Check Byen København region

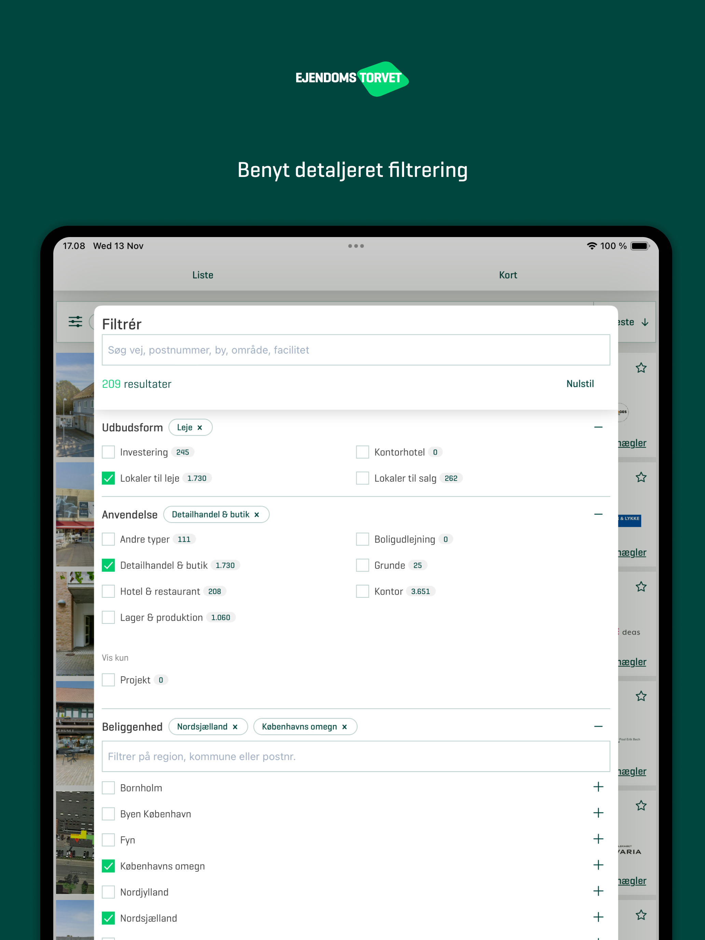(108, 814)
